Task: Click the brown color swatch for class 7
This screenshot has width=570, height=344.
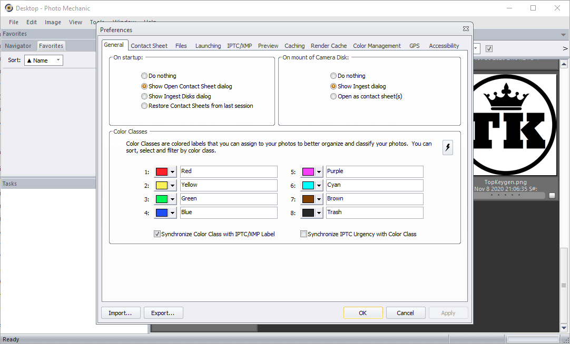Action: coord(308,199)
